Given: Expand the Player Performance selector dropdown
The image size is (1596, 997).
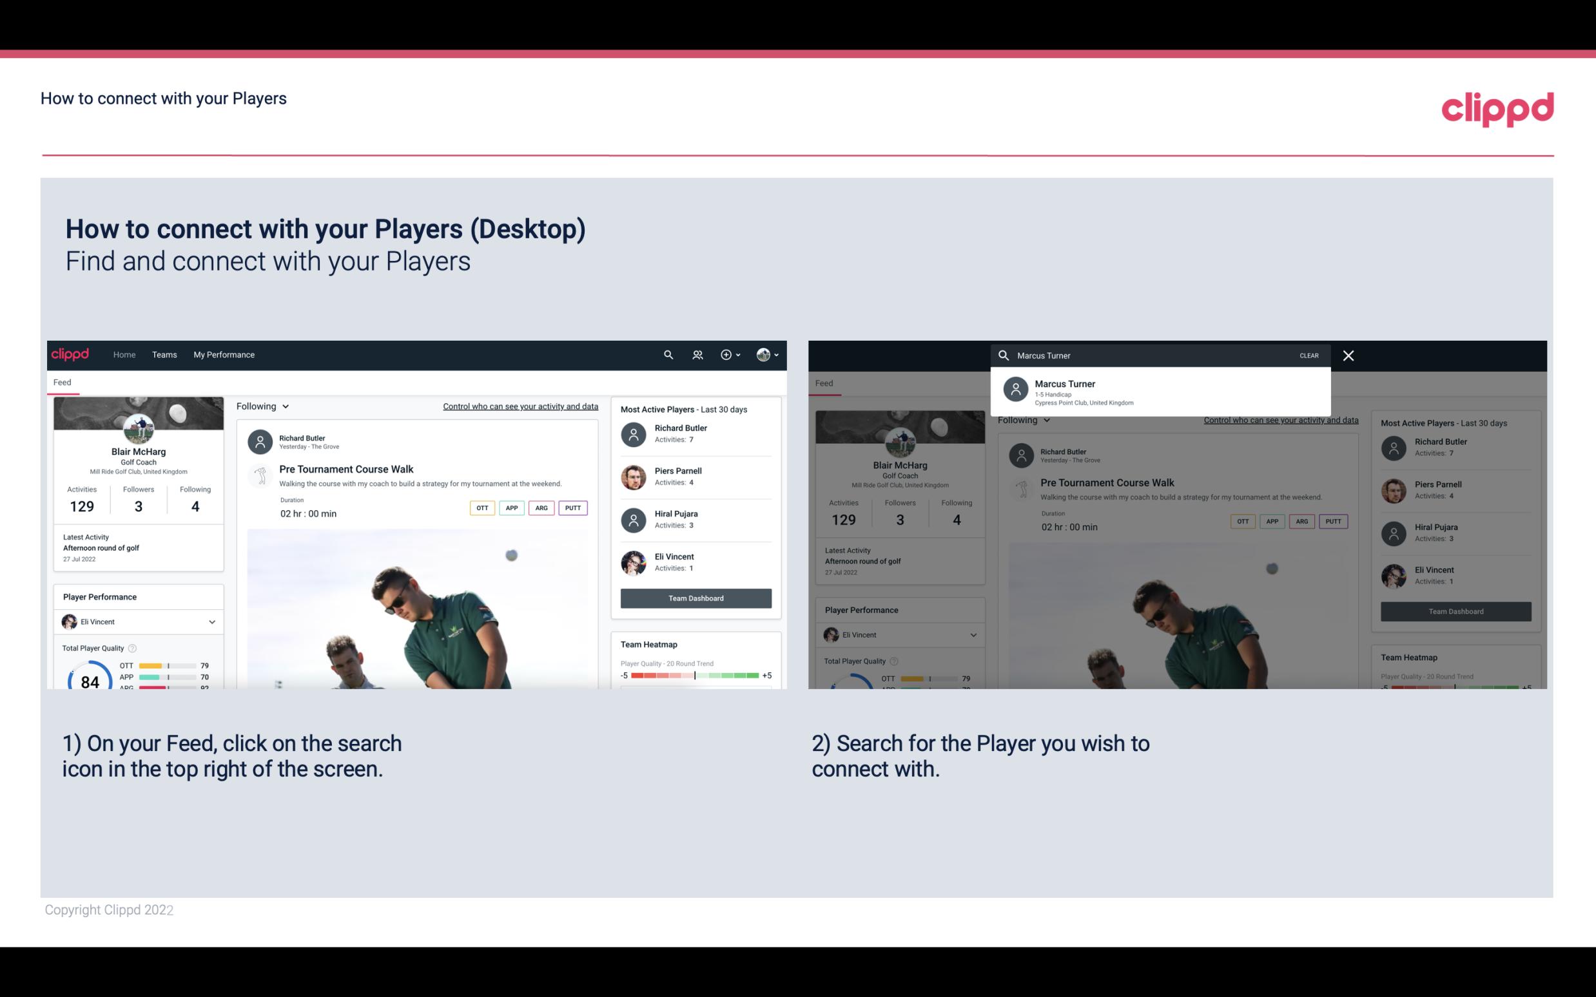Looking at the screenshot, I should point(211,622).
